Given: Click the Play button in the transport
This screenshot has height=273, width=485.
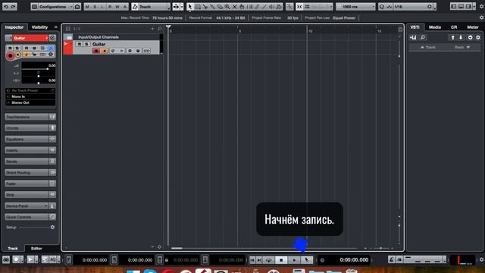Looking at the screenshot, I should point(294,260).
